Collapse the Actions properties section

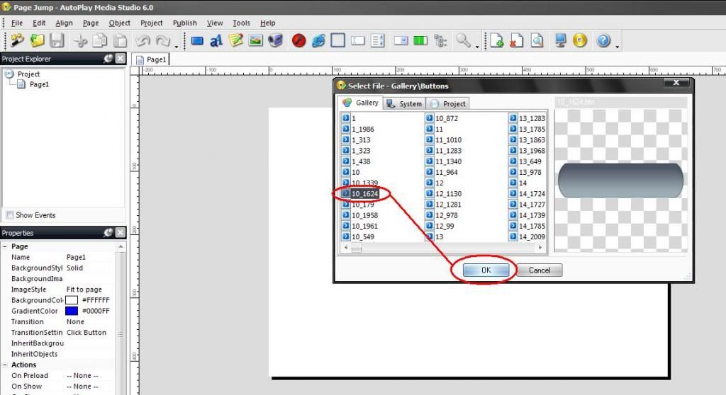[x=6, y=365]
